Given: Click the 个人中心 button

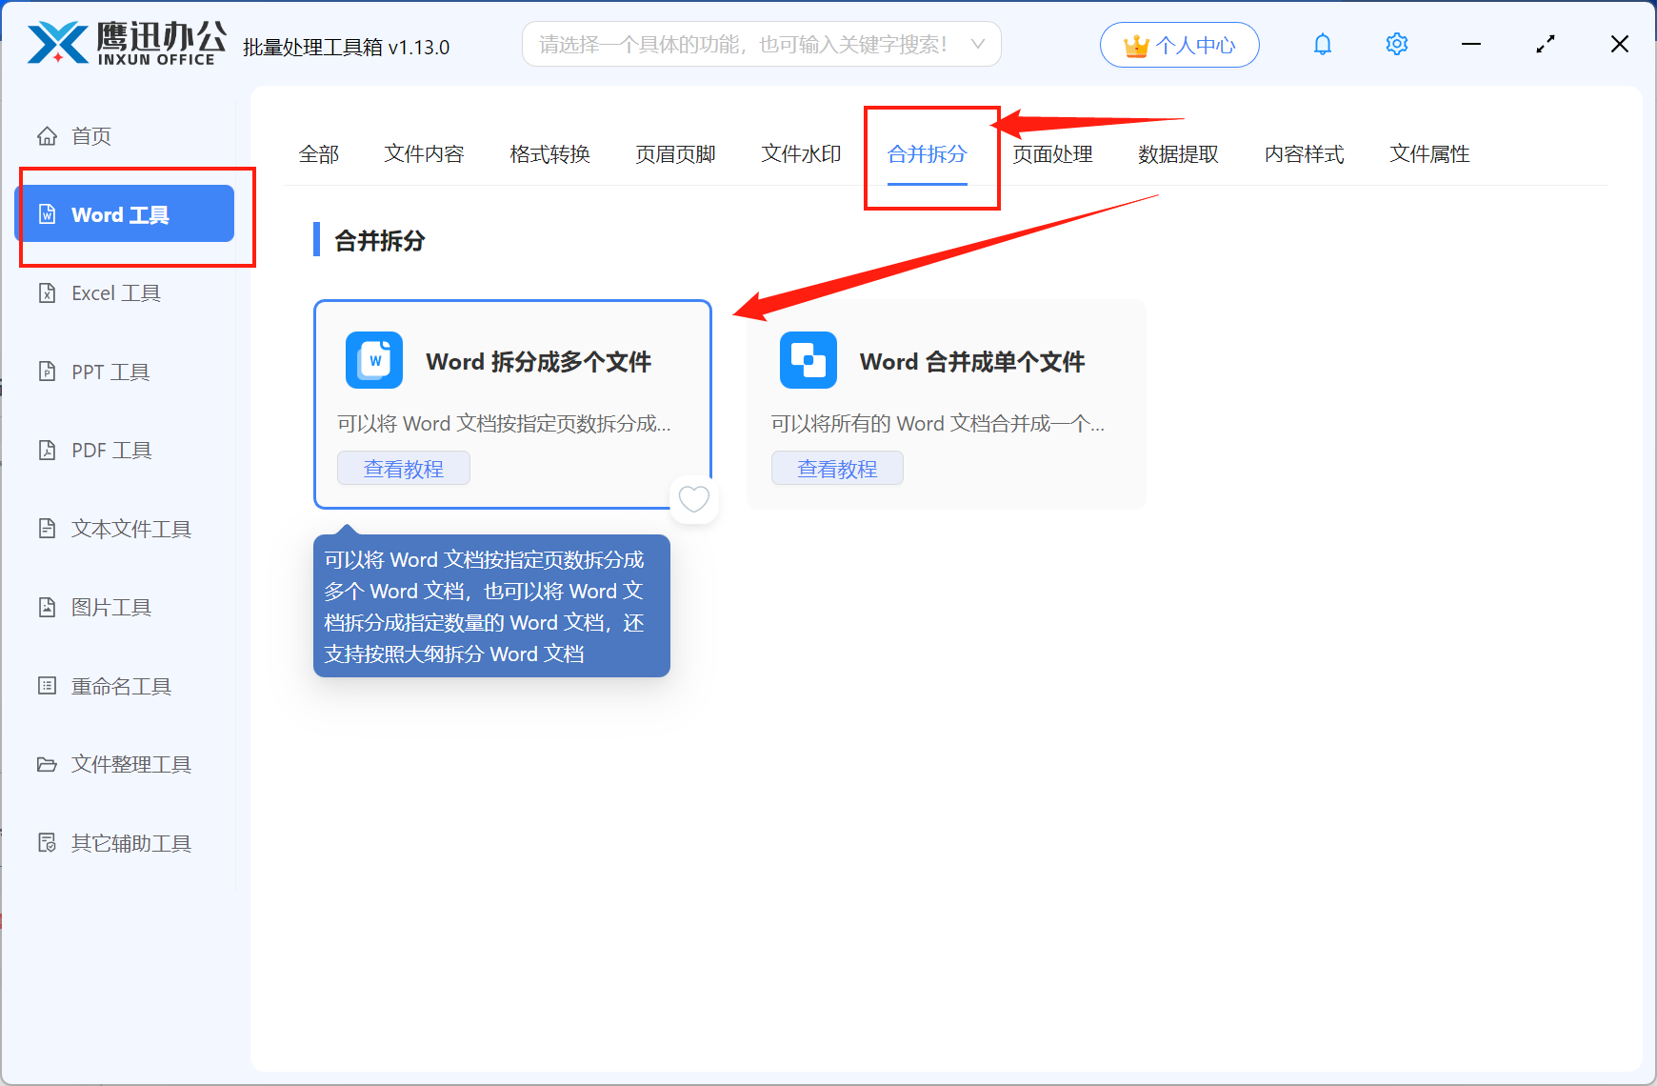Looking at the screenshot, I should pyautogui.click(x=1179, y=44).
